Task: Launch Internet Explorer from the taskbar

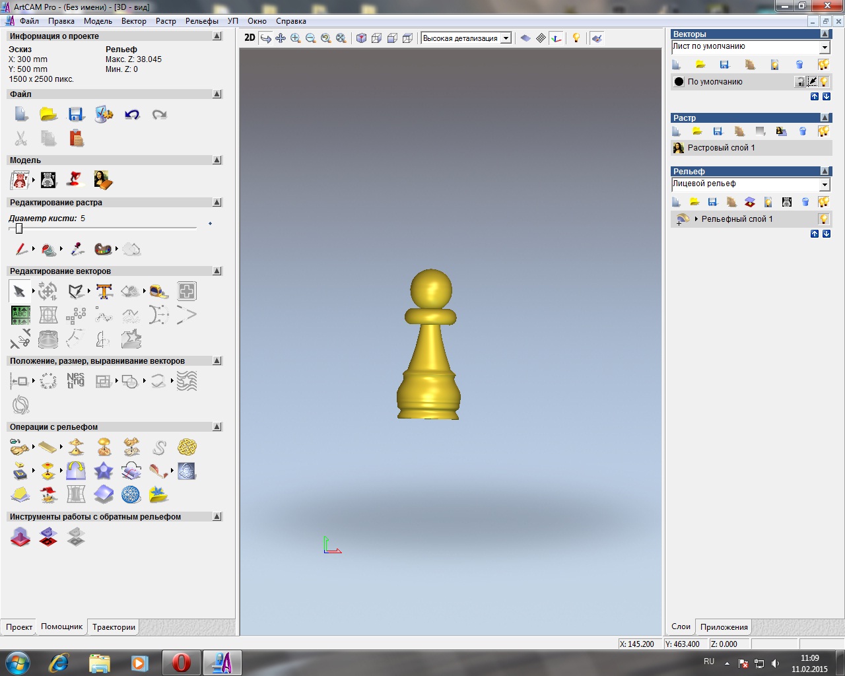Action: [59, 662]
